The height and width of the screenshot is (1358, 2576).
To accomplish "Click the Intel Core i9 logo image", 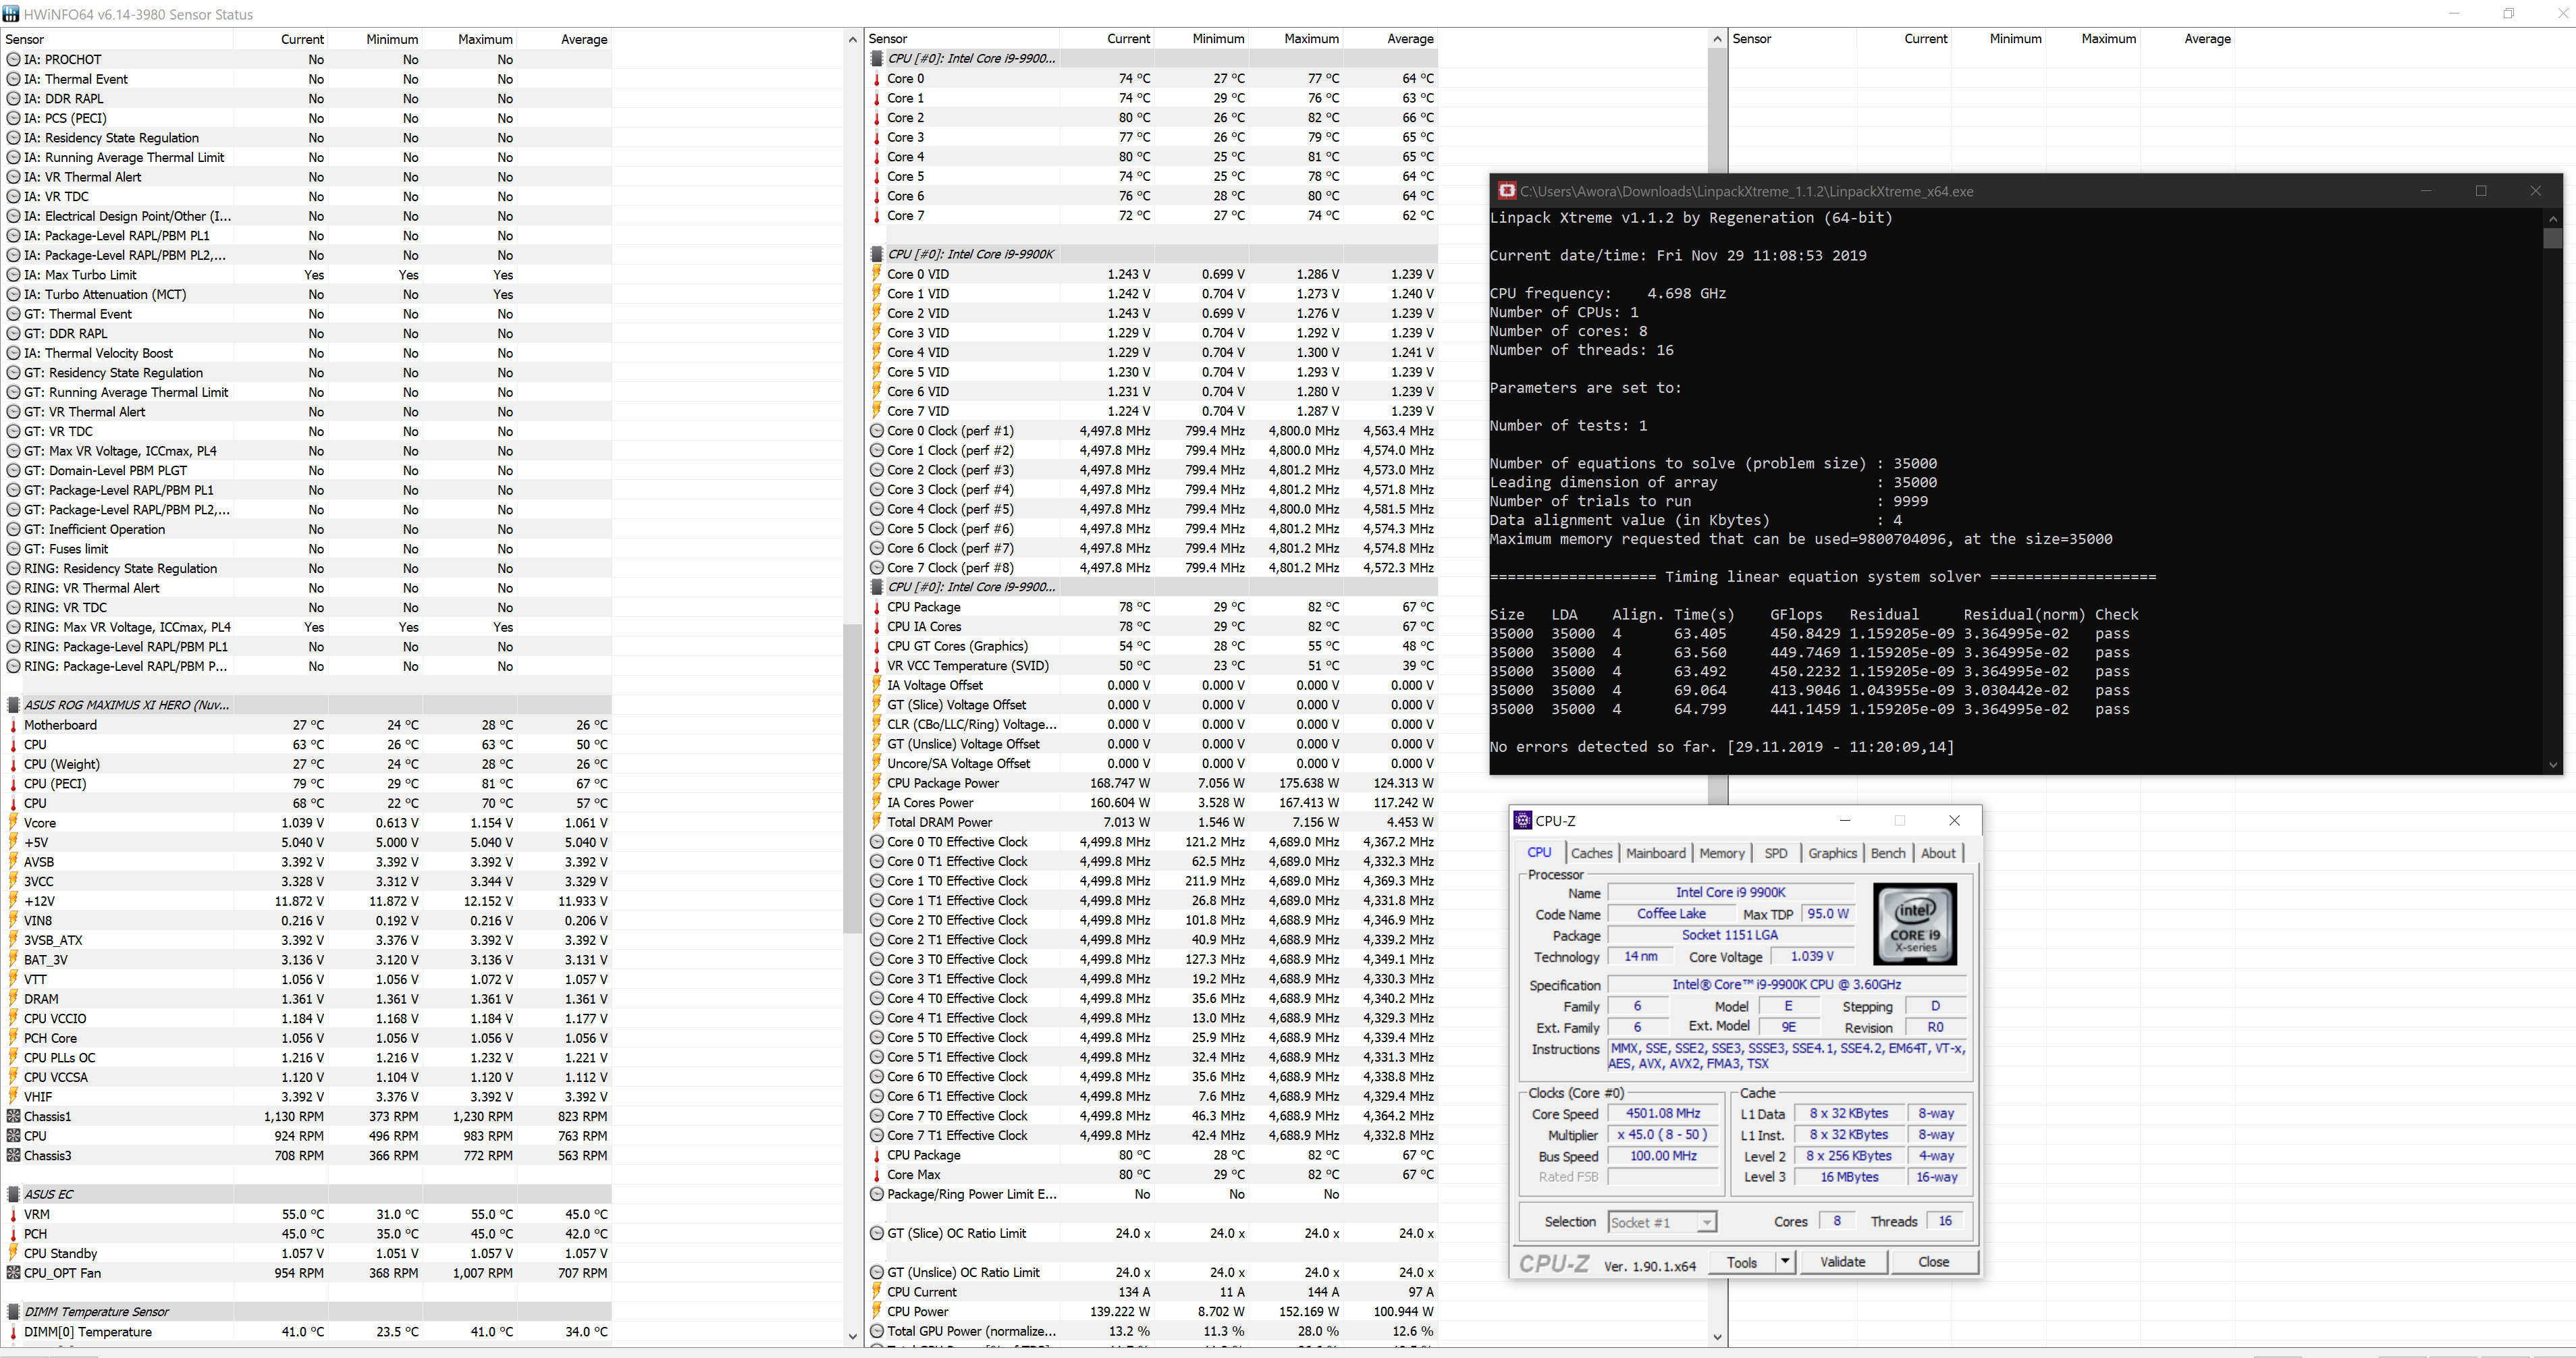I will pyautogui.click(x=1914, y=923).
